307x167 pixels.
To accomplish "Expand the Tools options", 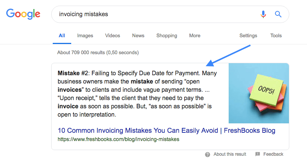I will click(276, 36).
